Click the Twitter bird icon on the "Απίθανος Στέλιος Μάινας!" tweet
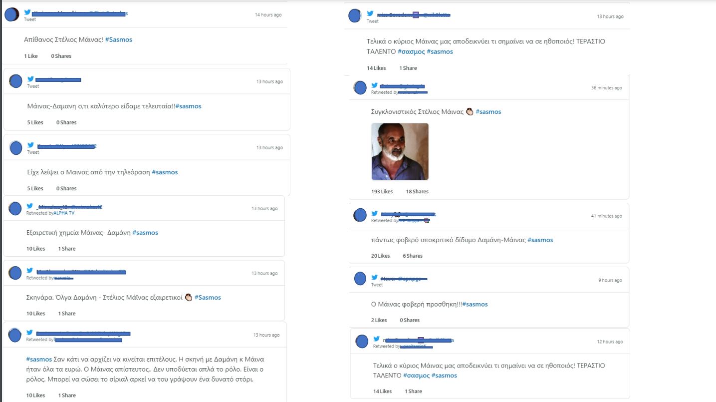 27,12
